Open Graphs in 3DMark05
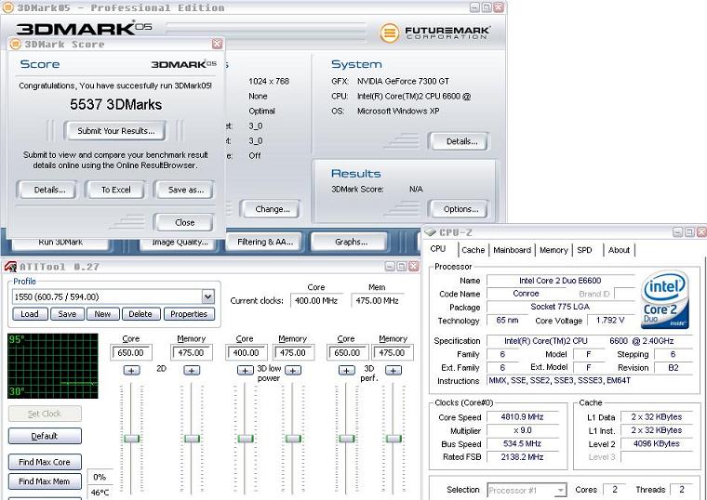 click(350, 242)
